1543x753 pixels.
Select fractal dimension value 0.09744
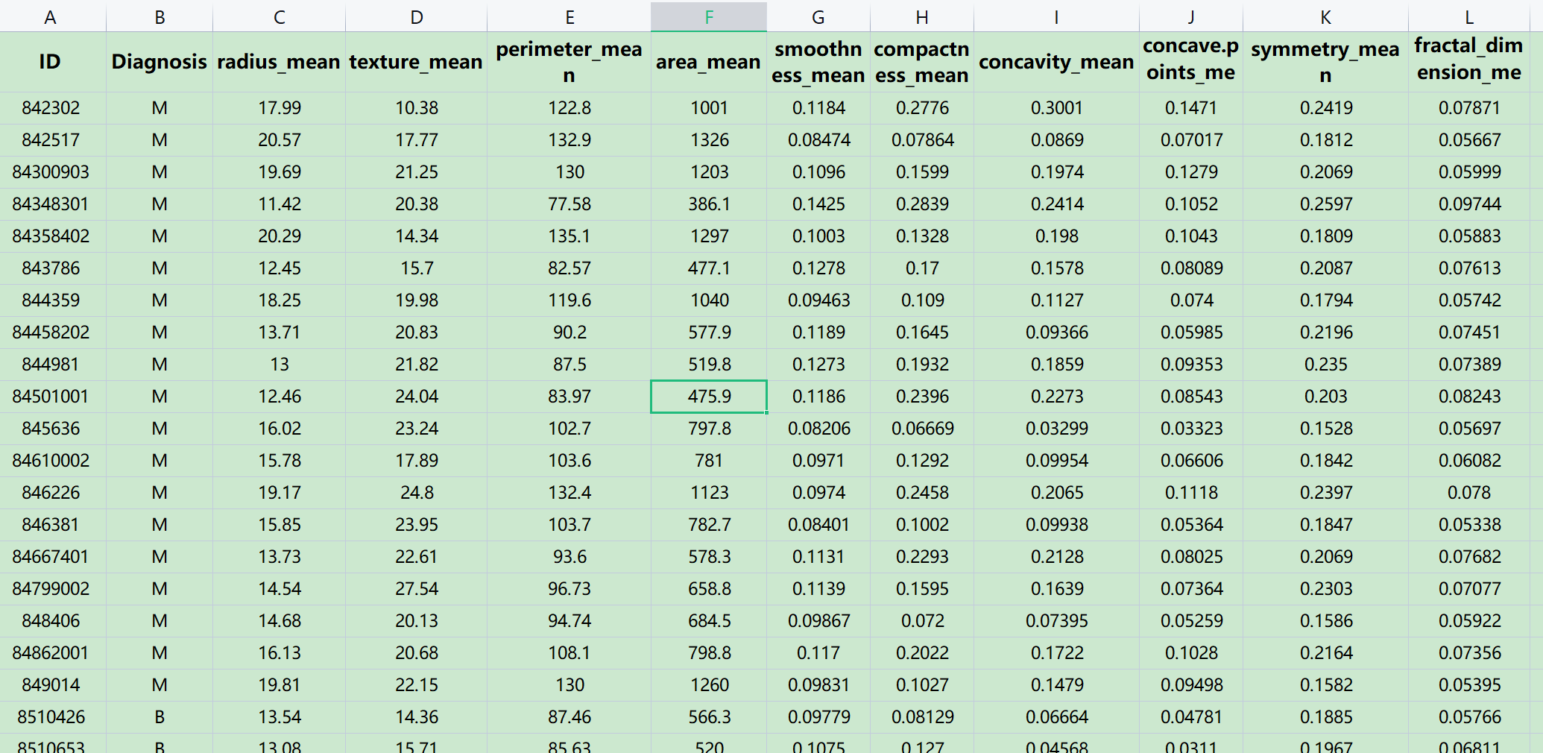[x=1468, y=204]
